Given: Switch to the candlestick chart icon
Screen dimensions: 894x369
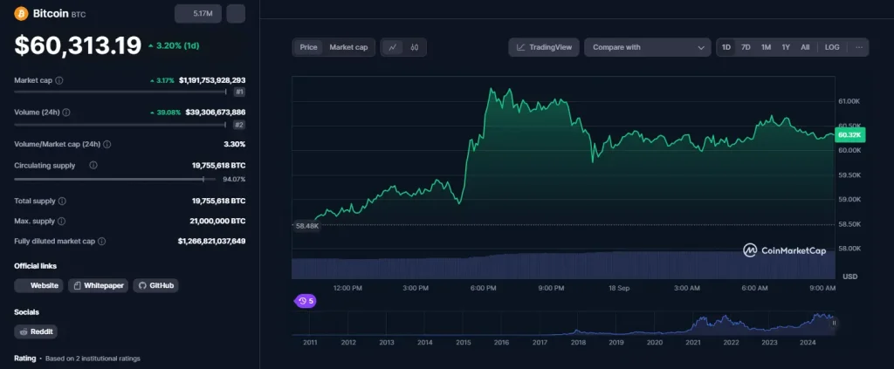Looking at the screenshot, I should [x=415, y=47].
